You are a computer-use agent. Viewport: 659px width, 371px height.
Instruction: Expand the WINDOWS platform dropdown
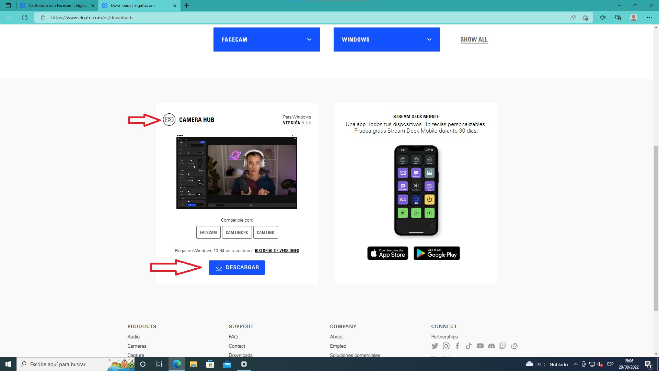pyautogui.click(x=386, y=40)
